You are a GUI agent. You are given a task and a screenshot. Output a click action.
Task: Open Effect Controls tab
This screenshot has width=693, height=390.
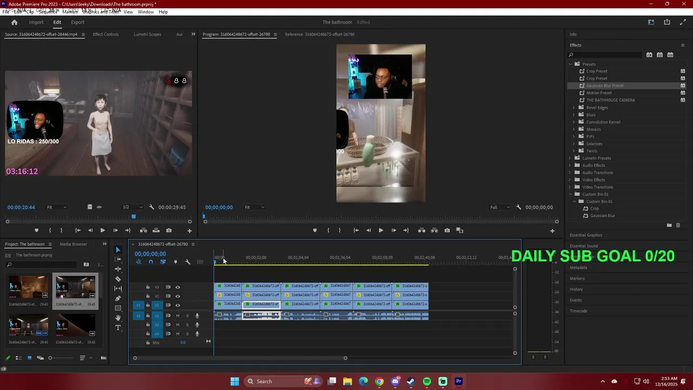[x=106, y=34]
